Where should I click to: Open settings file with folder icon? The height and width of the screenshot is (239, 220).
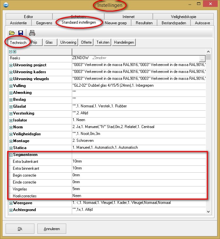[x=12, y=33]
